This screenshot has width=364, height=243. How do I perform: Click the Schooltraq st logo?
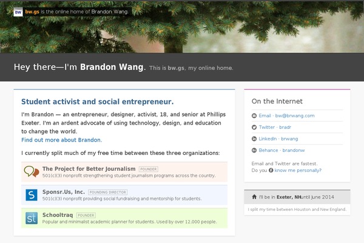[x=32, y=218]
